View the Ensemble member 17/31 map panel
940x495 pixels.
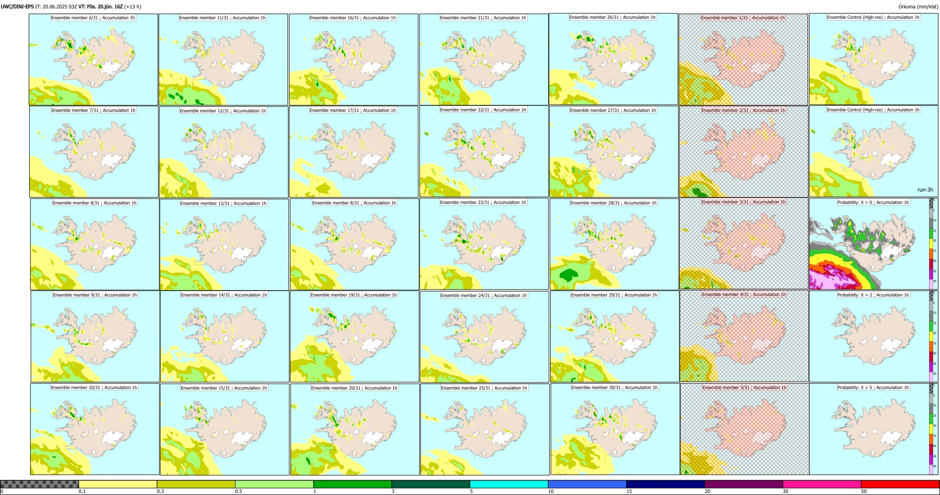tap(354, 152)
